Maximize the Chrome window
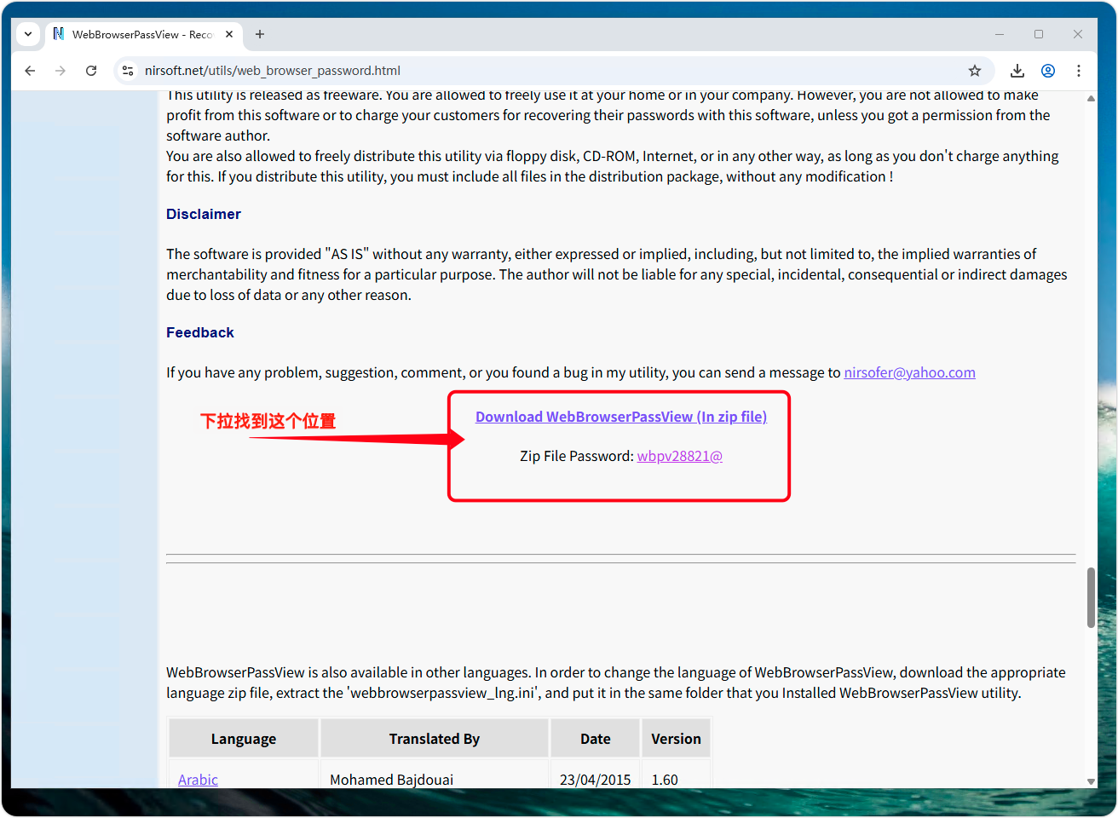This screenshot has height=818, width=1118. coord(1039,34)
